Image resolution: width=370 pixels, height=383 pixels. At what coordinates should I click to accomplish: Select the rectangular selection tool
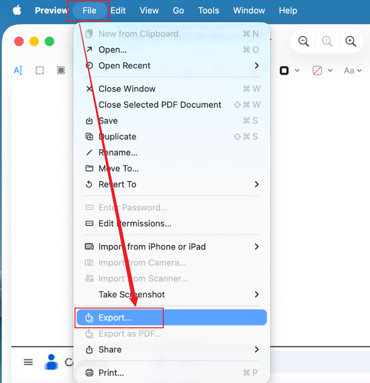click(39, 70)
